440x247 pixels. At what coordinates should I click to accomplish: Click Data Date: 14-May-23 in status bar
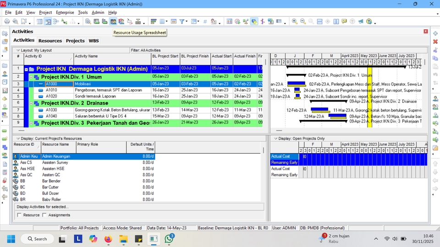pyautogui.click(x=167, y=228)
